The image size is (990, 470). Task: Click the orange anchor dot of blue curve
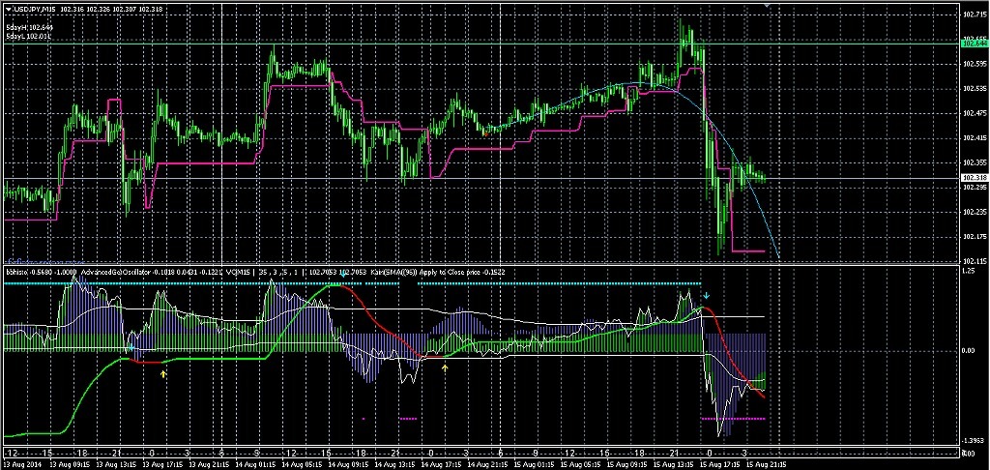(485, 133)
